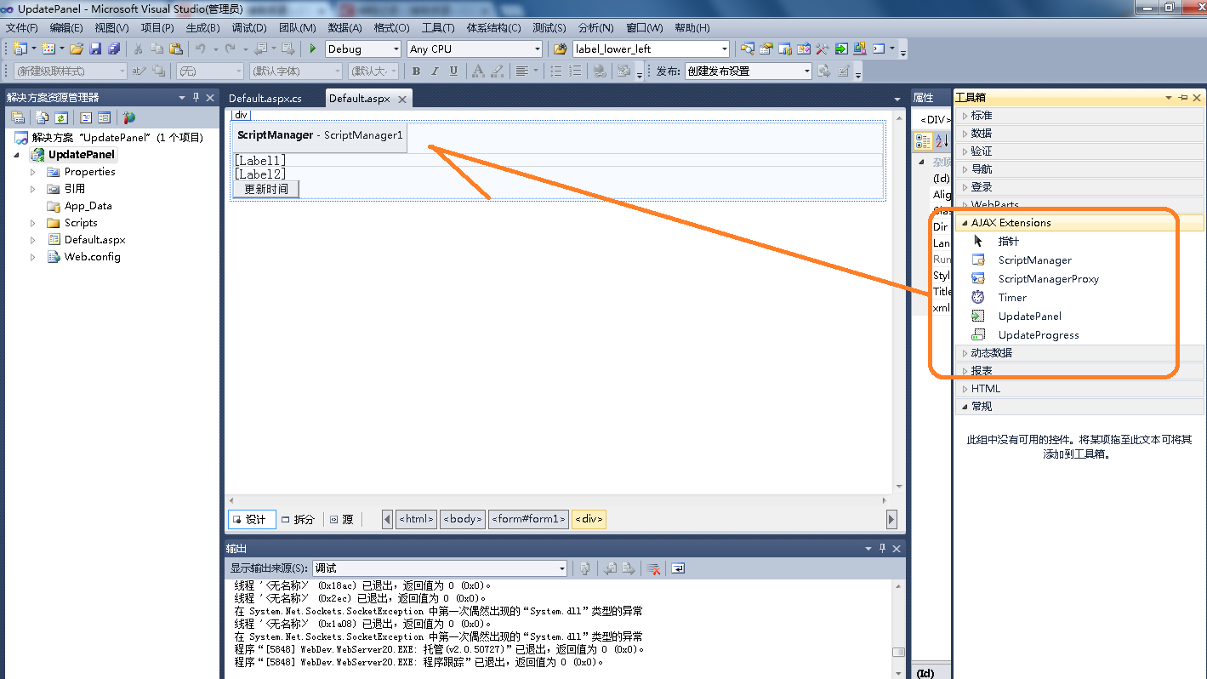This screenshot has width=1207, height=679.
Task: Toggle italic text formatting
Action: click(436, 71)
